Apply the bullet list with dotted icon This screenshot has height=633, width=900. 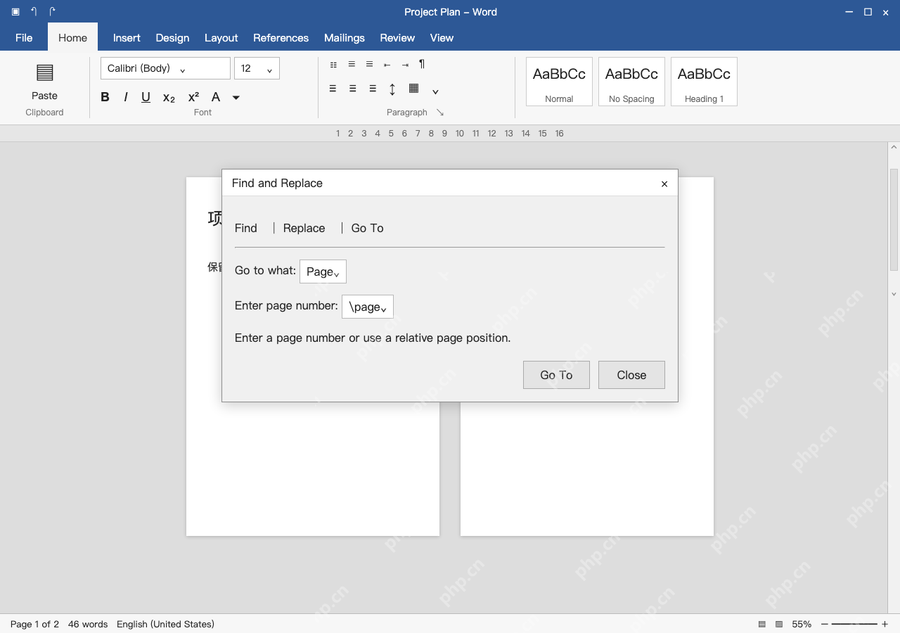333,65
